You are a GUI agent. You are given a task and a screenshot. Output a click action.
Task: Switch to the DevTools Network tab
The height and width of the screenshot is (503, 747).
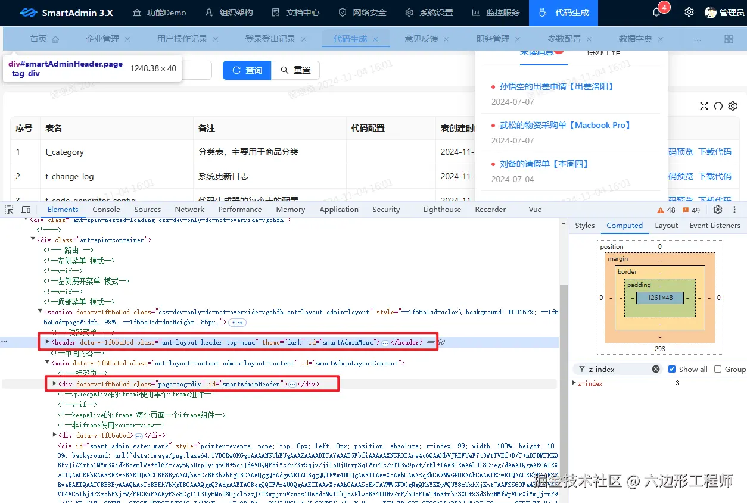tap(189, 210)
